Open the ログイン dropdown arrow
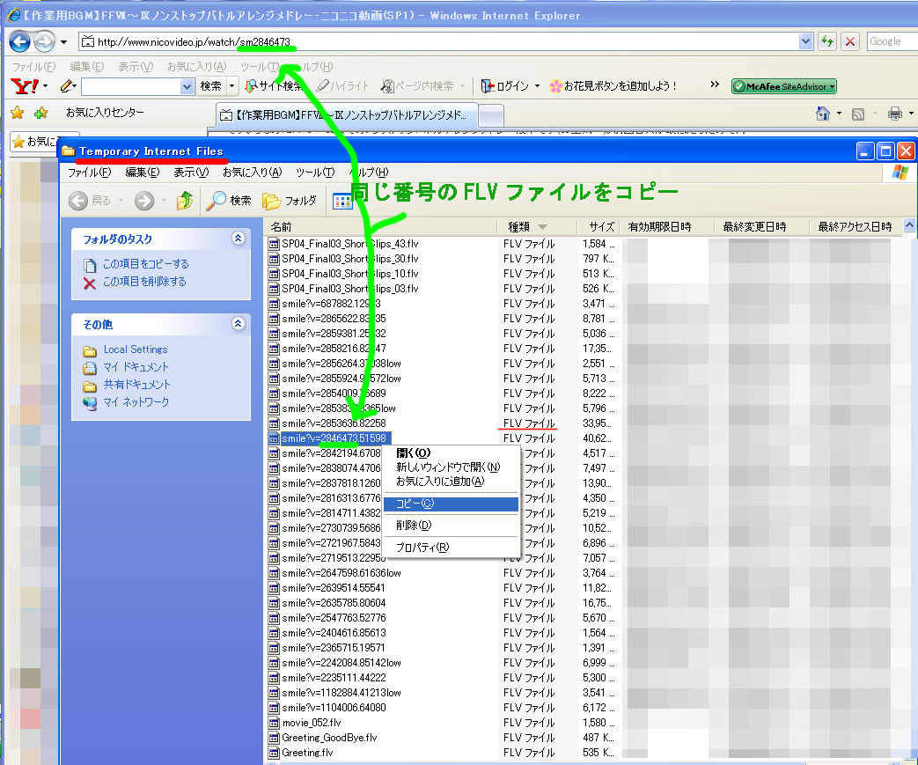This screenshot has height=765, width=918. pos(537,86)
